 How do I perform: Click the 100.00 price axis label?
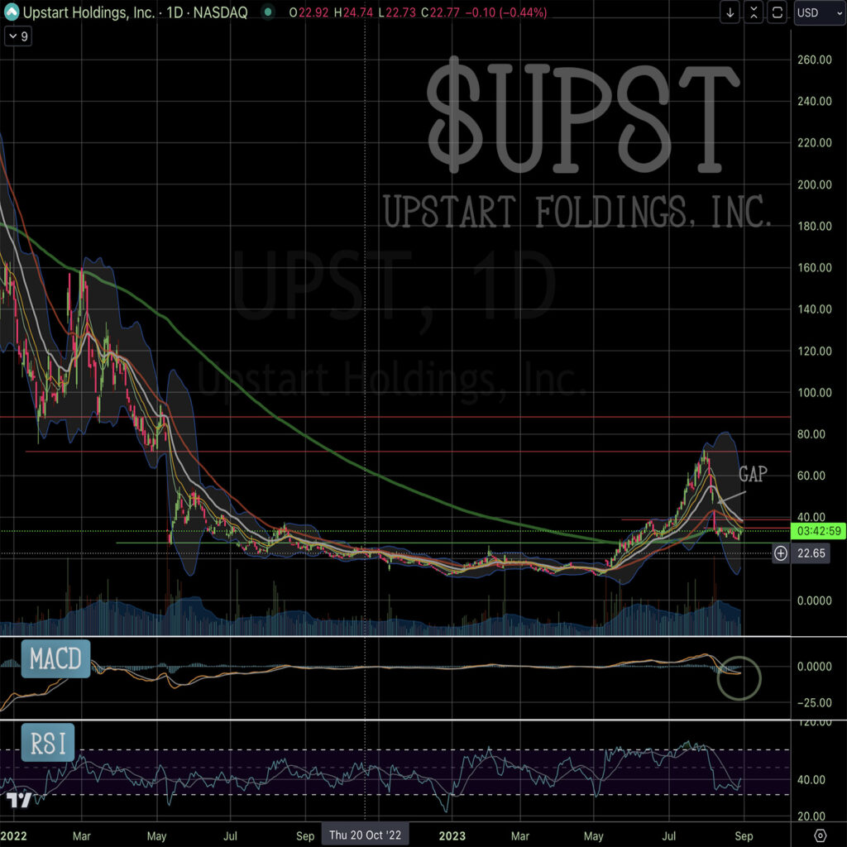pyautogui.click(x=815, y=393)
